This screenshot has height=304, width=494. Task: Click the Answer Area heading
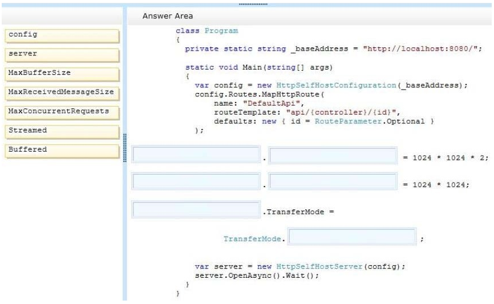click(x=168, y=16)
